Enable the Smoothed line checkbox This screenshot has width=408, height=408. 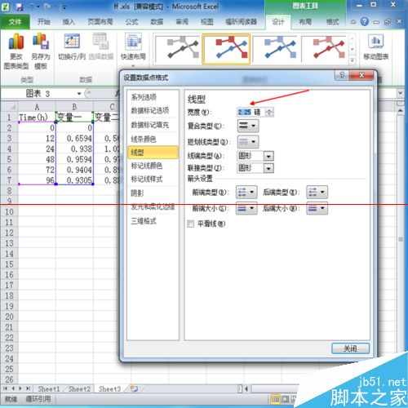191,224
